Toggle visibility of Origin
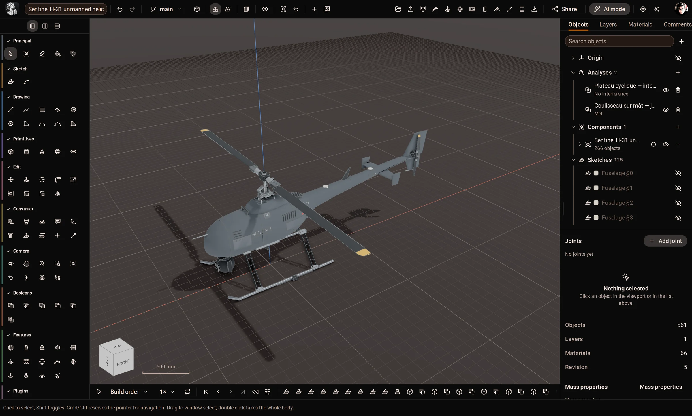692x416 pixels. 678,58
